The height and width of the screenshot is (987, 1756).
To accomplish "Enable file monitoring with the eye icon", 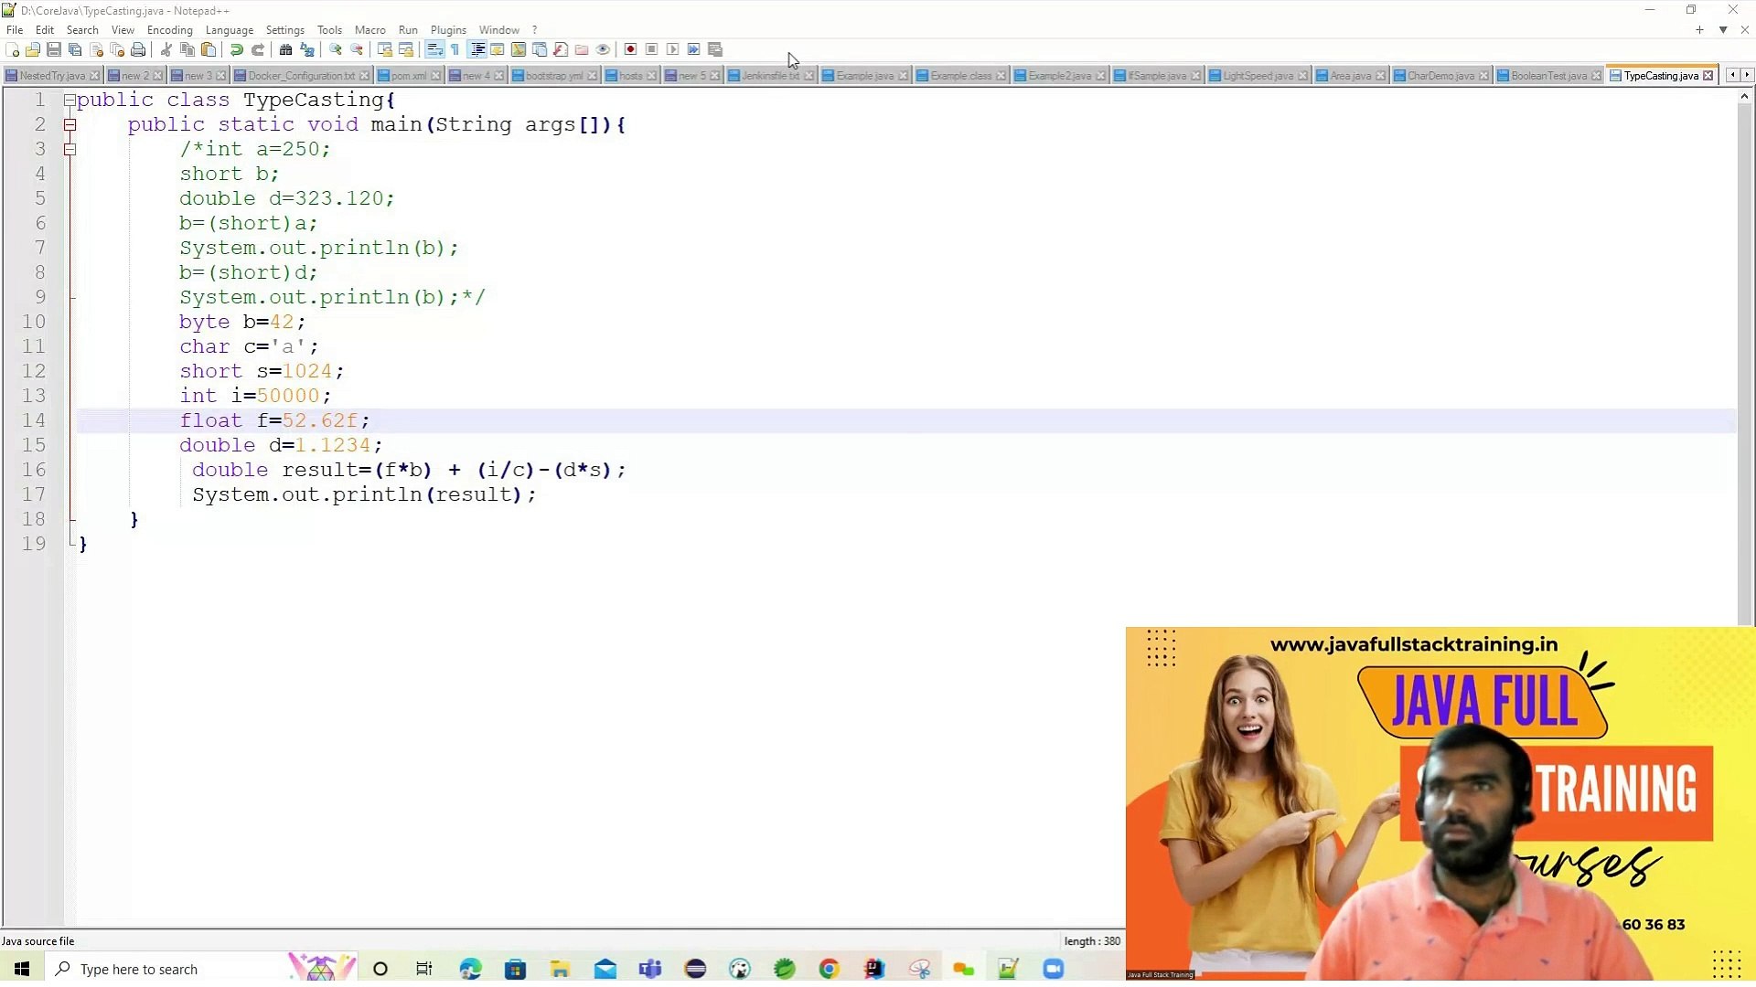I will [x=602, y=50].
